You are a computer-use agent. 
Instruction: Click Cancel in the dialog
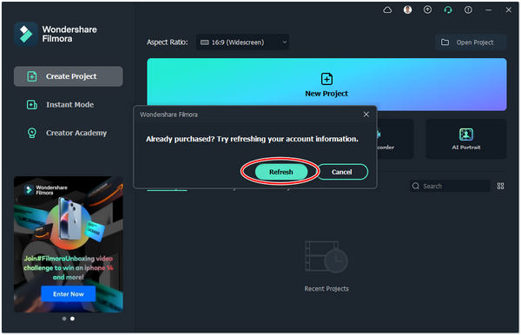(342, 172)
